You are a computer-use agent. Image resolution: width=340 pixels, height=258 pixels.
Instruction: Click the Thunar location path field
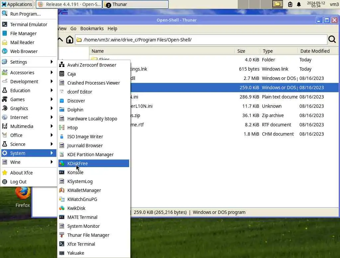point(201,40)
